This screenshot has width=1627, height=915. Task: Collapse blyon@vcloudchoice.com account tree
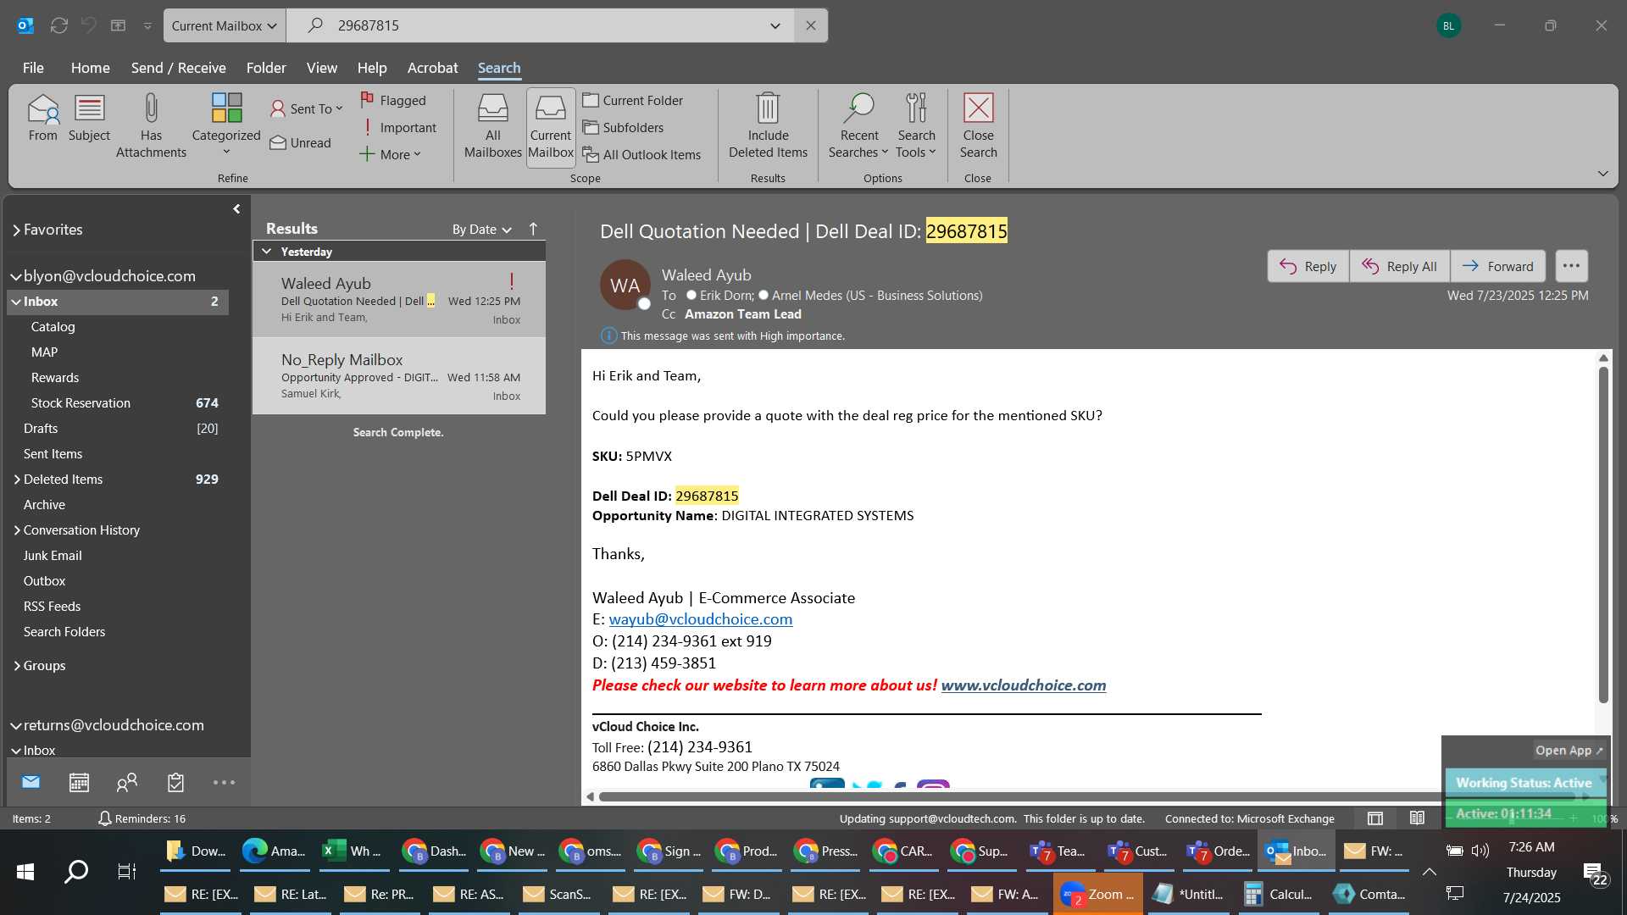tap(15, 276)
